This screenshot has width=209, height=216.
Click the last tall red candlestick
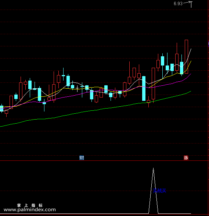point(186,56)
